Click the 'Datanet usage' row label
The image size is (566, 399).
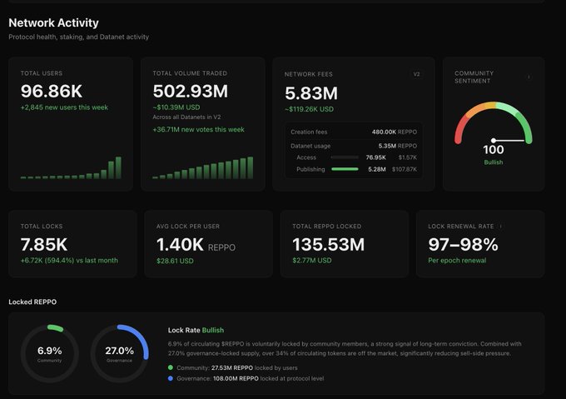[x=310, y=146]
